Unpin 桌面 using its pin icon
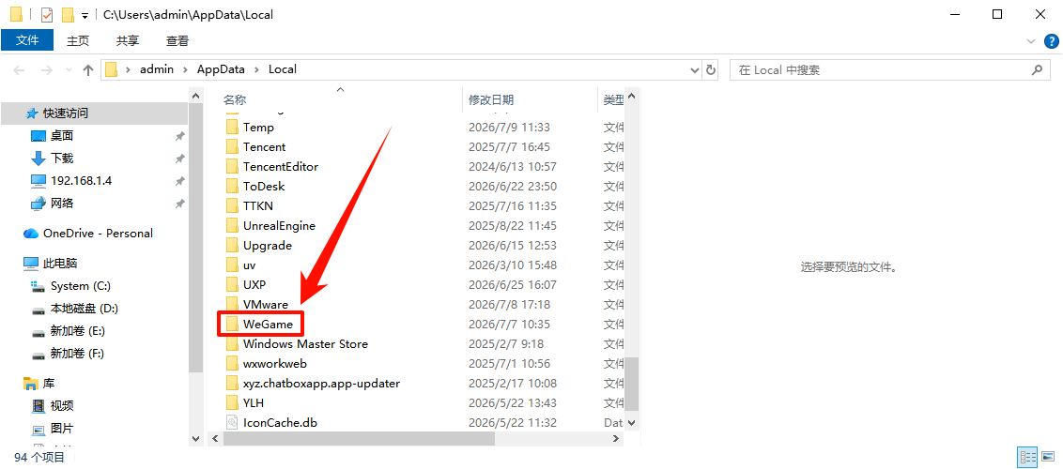1063x469 pixels. 179,136
